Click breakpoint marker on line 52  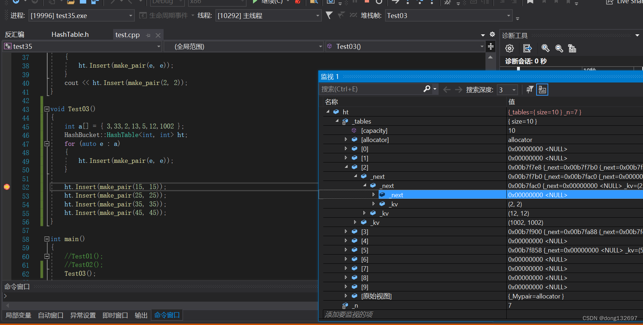coord(7,187)
